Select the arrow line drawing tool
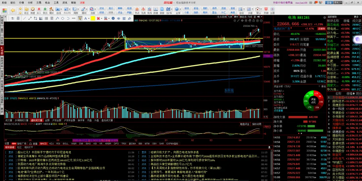The height and width of the screenshot is (181, 362). (x=31, y=18)
